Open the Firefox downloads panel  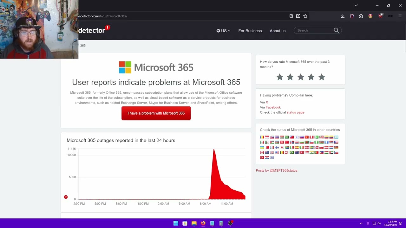343,16
